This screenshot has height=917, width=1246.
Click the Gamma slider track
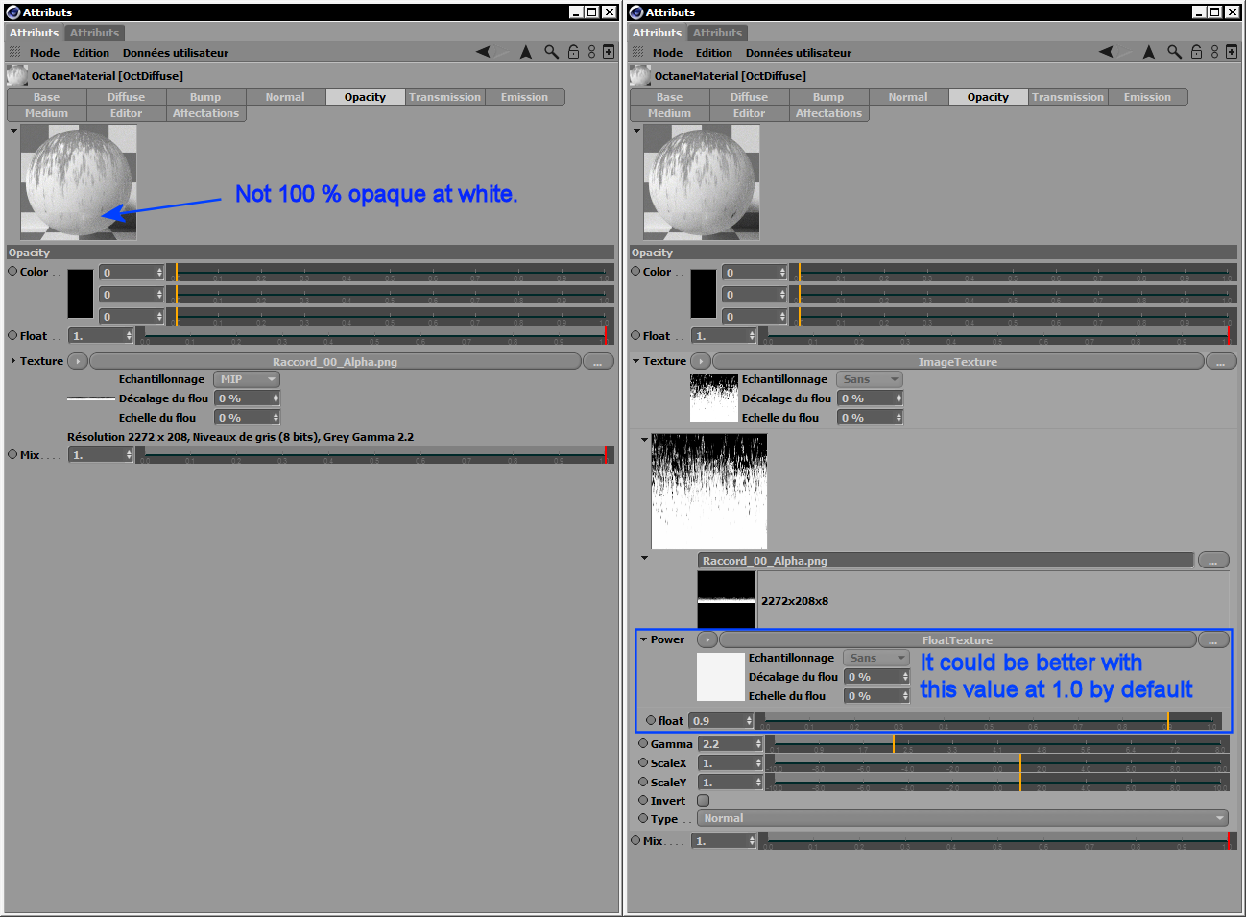997,743
